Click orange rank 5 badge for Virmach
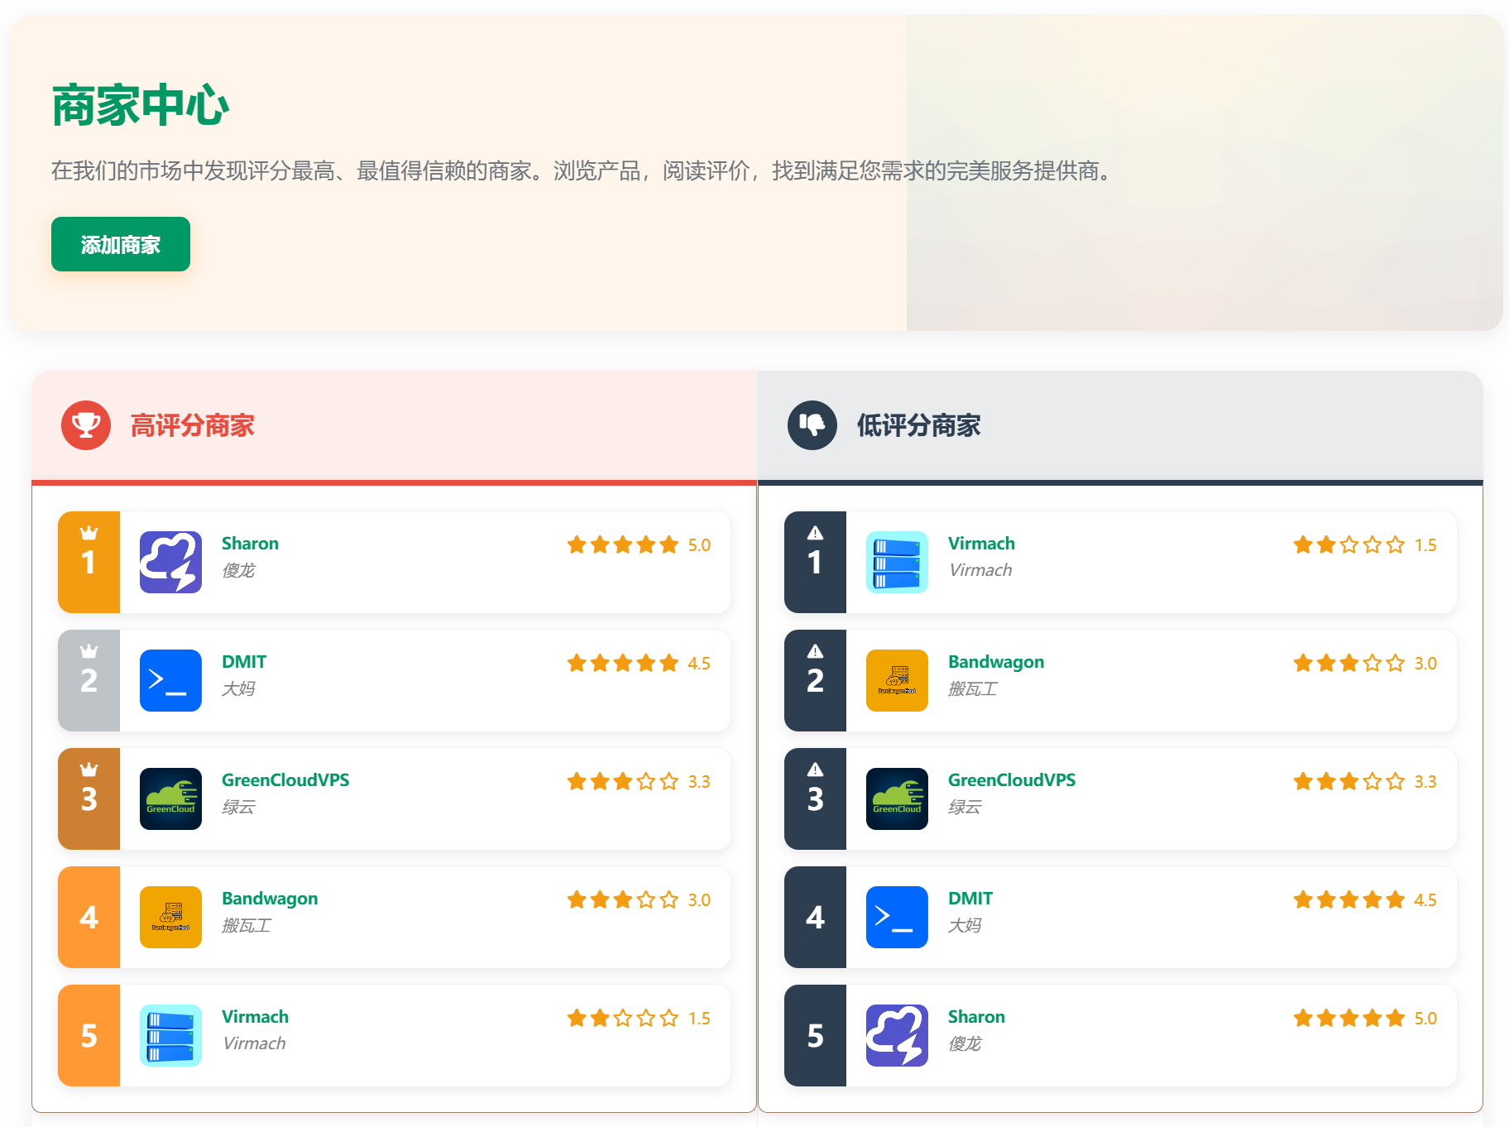Image resolution: width=1509 pixels, height=1127 pixels. [89, 1035]
